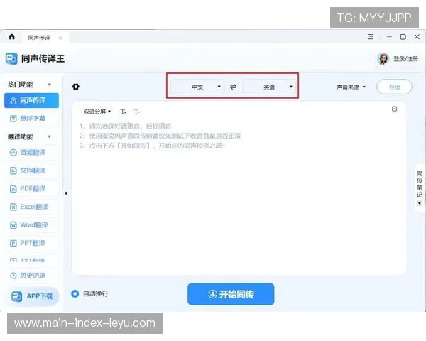Open the settings gear icon
Screen dimensions: 426x341
point(76,87)
